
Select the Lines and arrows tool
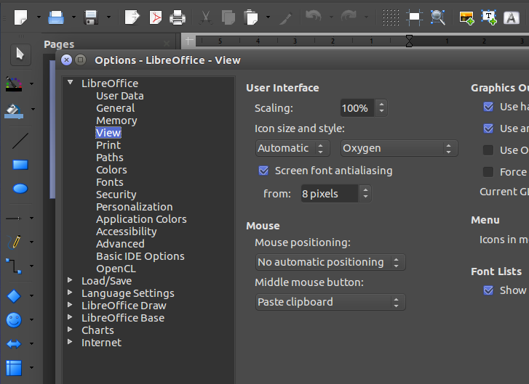coord(14,218)
